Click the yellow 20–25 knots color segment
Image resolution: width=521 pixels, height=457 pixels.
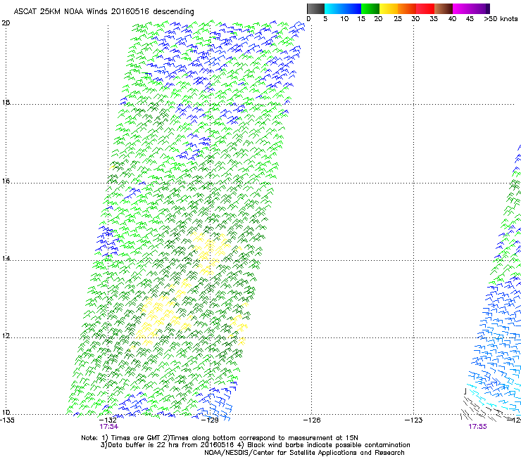389,8
